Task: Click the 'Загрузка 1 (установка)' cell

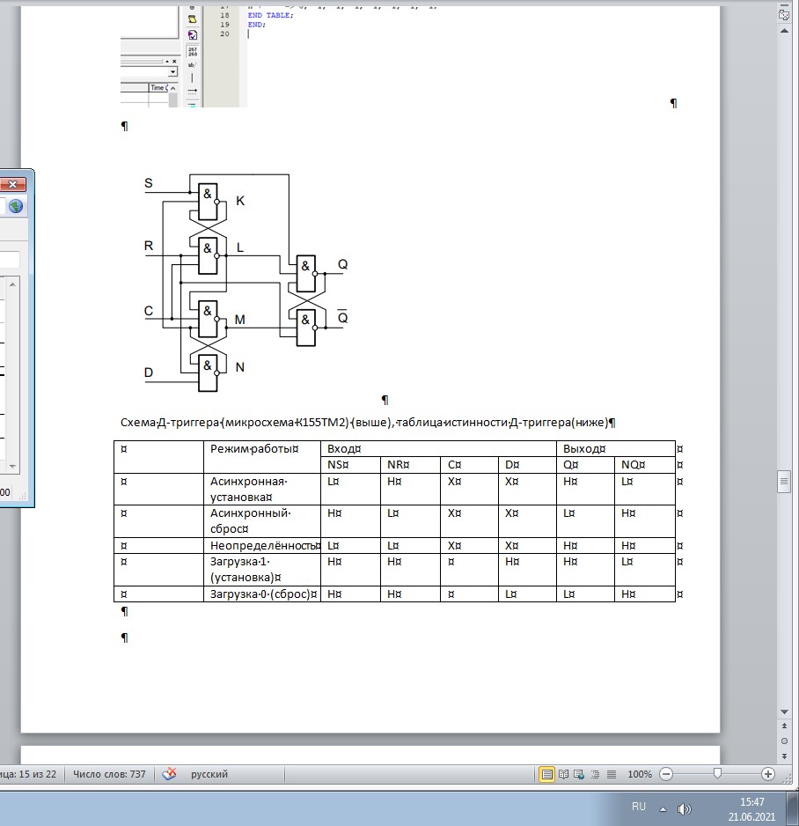Action: [x=262, y=570]
